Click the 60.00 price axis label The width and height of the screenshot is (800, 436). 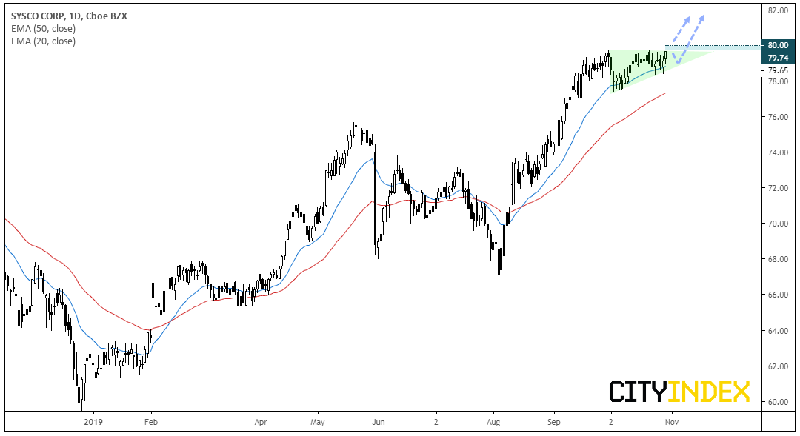point(778,403)
